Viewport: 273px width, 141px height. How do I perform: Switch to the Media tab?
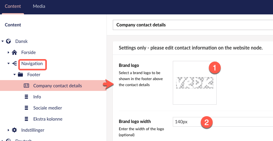[x=39, y=6]
